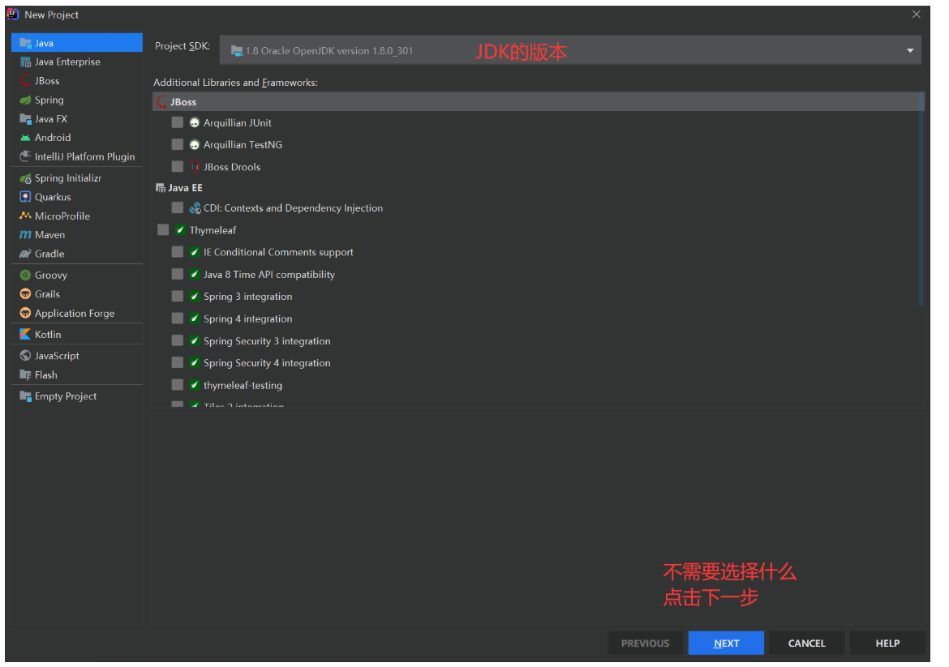Image resolution: width=949 pixels, height=667 pixels.
Task: Select 'Java 8 Time API compatibility' label
Action: (269, 275)
